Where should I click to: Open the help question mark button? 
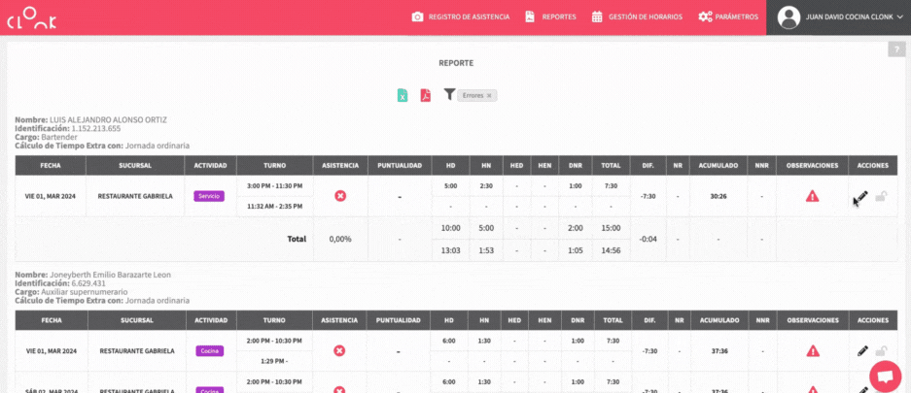[895, 49]
